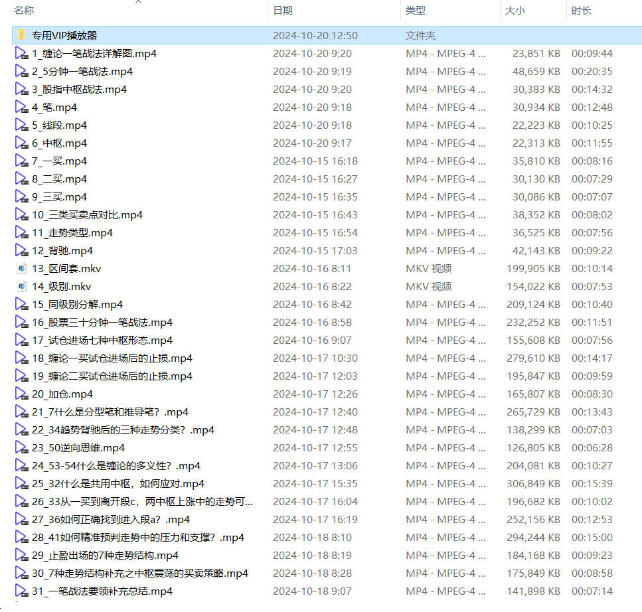642x612 pixels.
Task: Sort by the 大小 column header
Action: [x=515, y=10]
